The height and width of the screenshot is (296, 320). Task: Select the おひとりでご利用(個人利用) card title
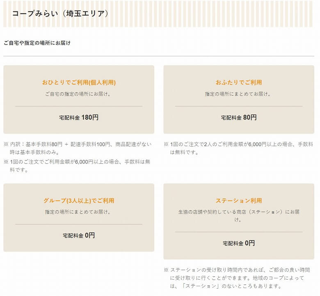coord(79,83)
